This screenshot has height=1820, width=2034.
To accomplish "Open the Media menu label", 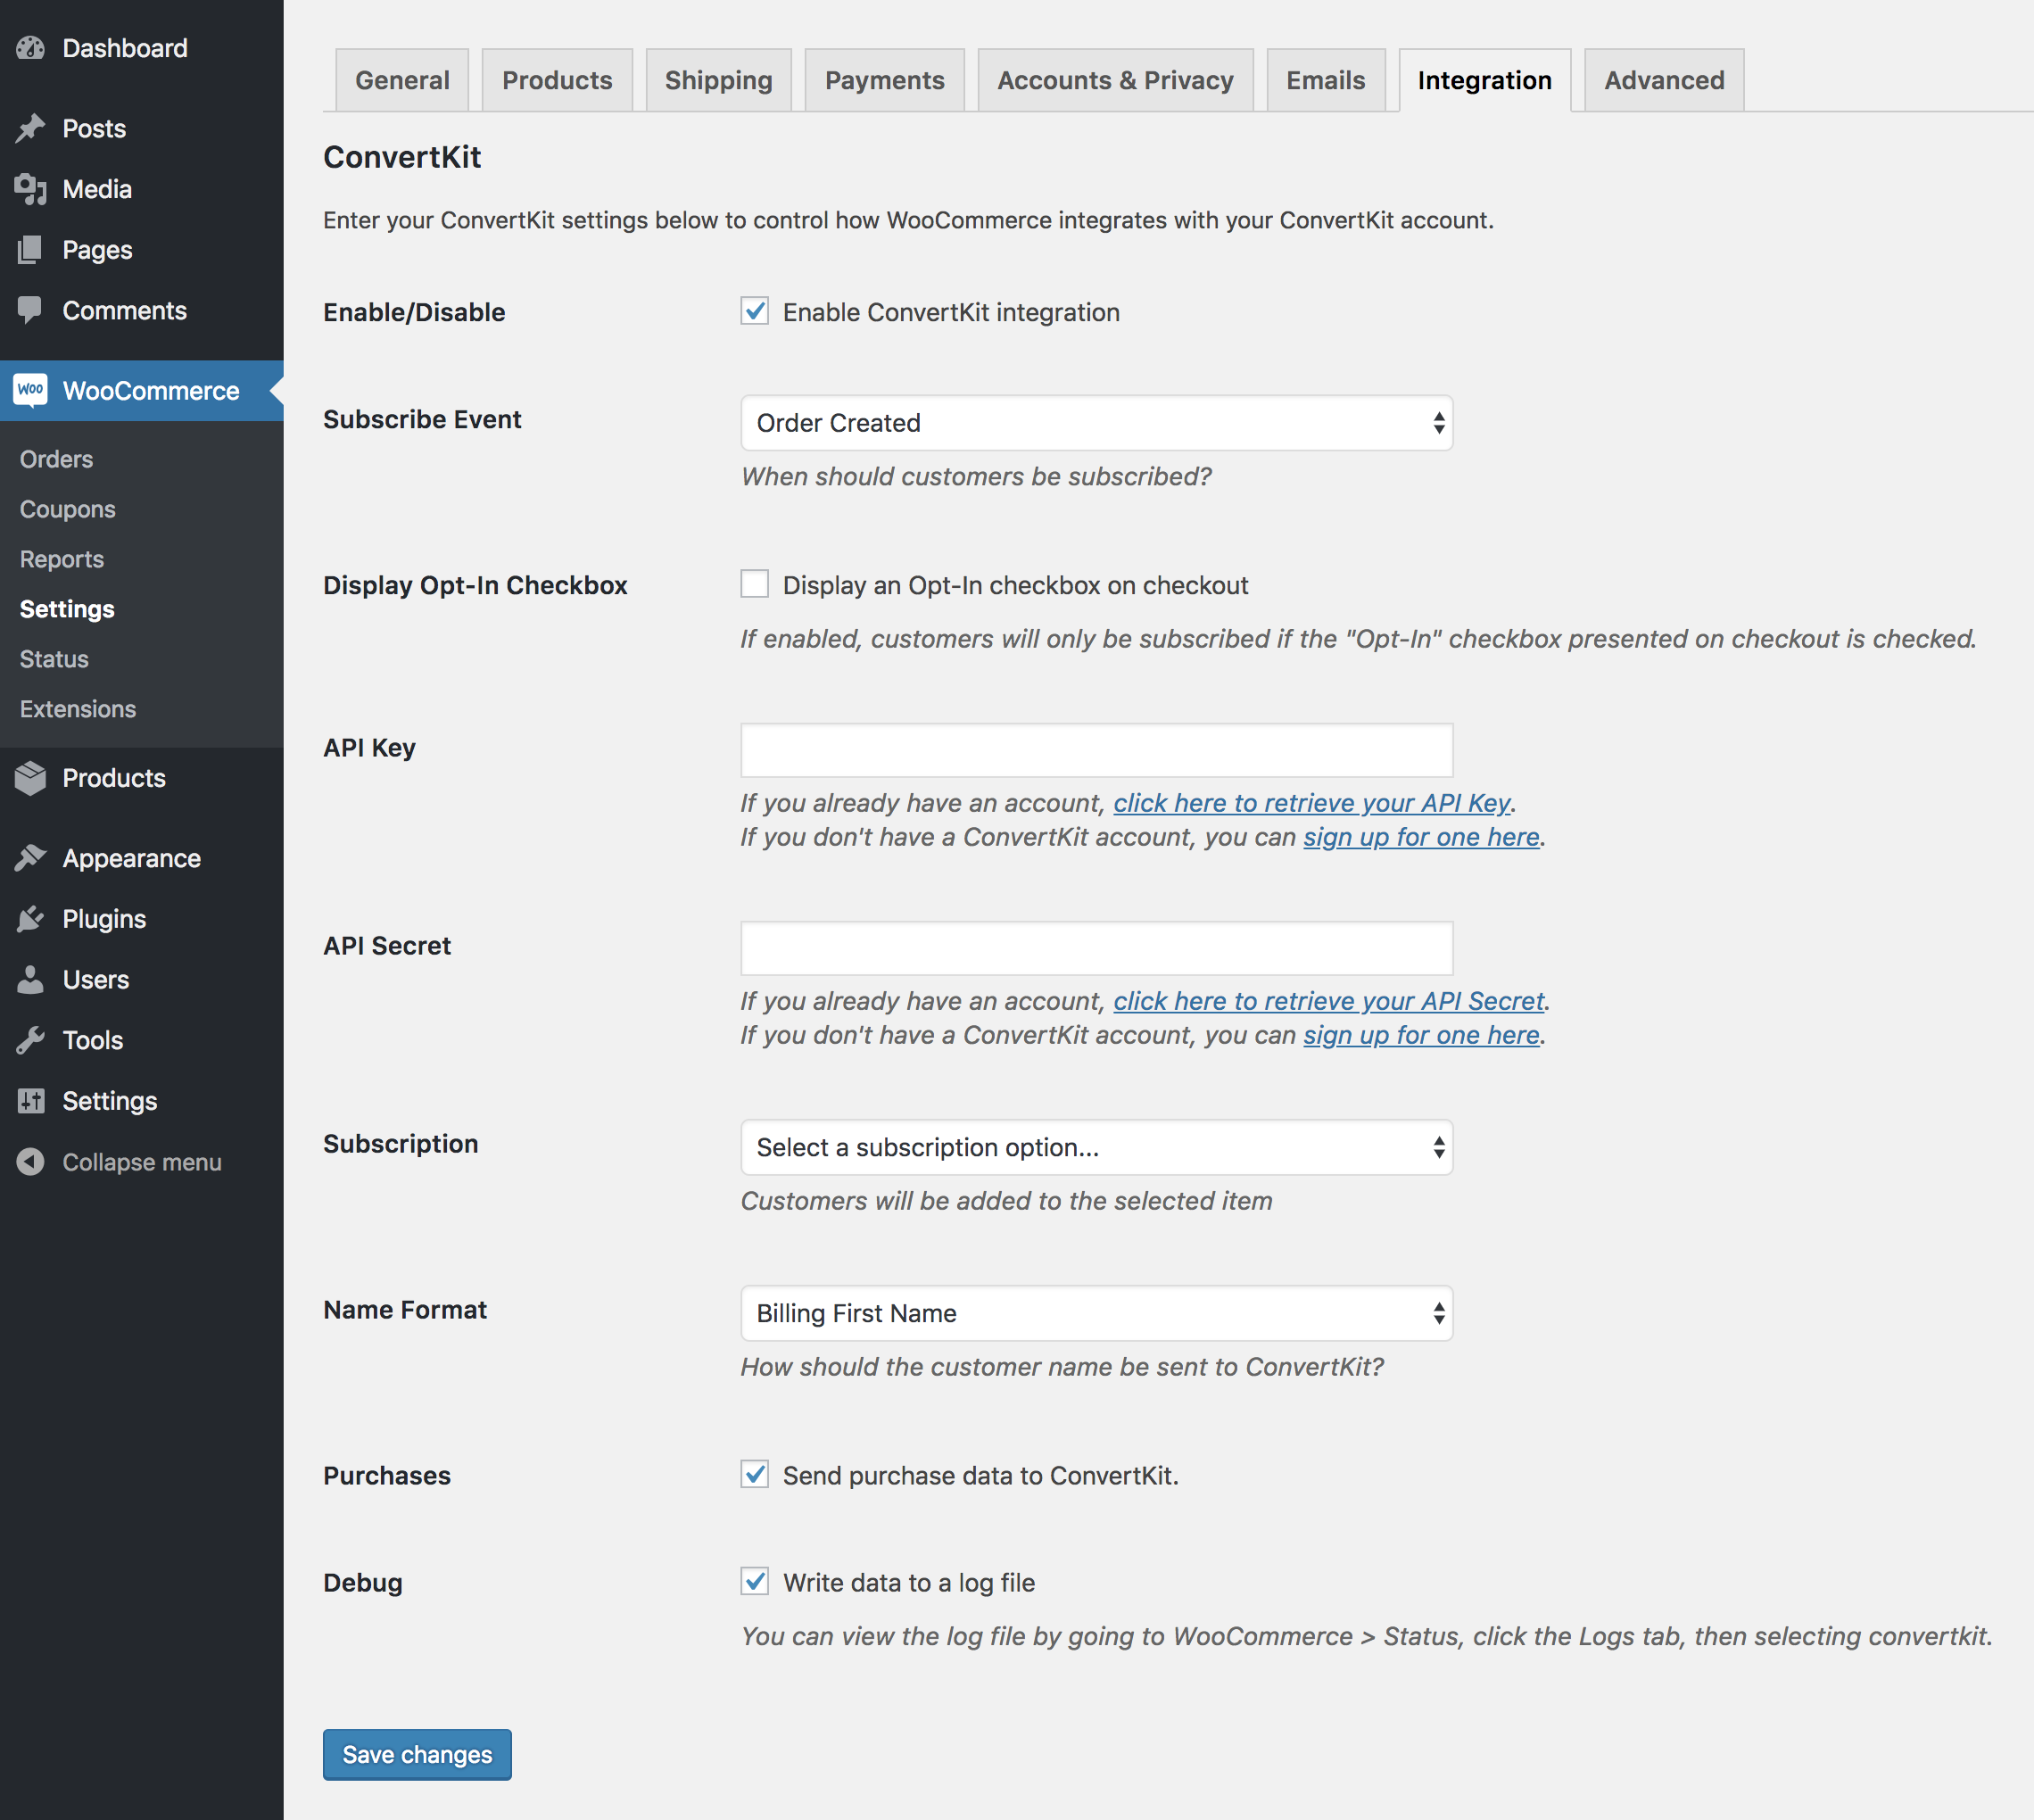I will (x=97, y=189).
